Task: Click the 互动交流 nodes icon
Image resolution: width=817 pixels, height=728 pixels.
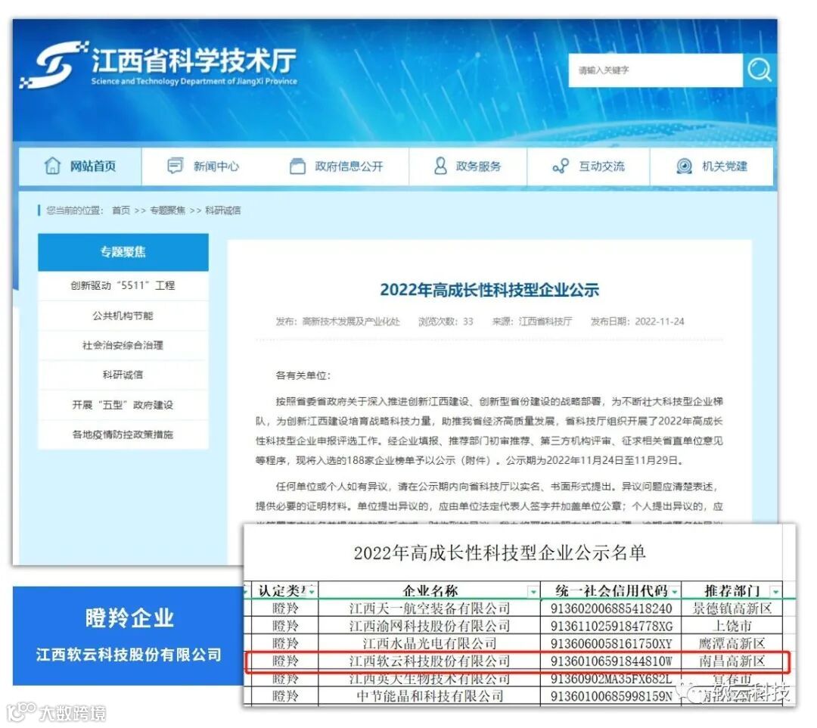Action: 560,166
